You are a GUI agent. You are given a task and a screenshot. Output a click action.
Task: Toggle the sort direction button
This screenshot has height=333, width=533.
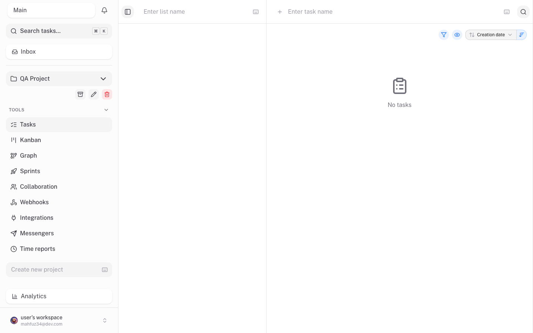click(522, 35)
